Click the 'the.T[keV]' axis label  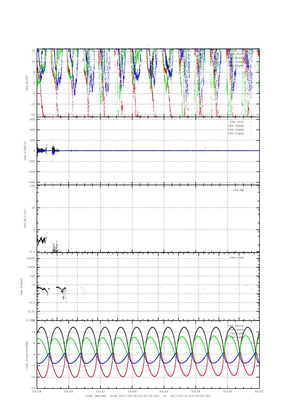(x=22, y=286)
